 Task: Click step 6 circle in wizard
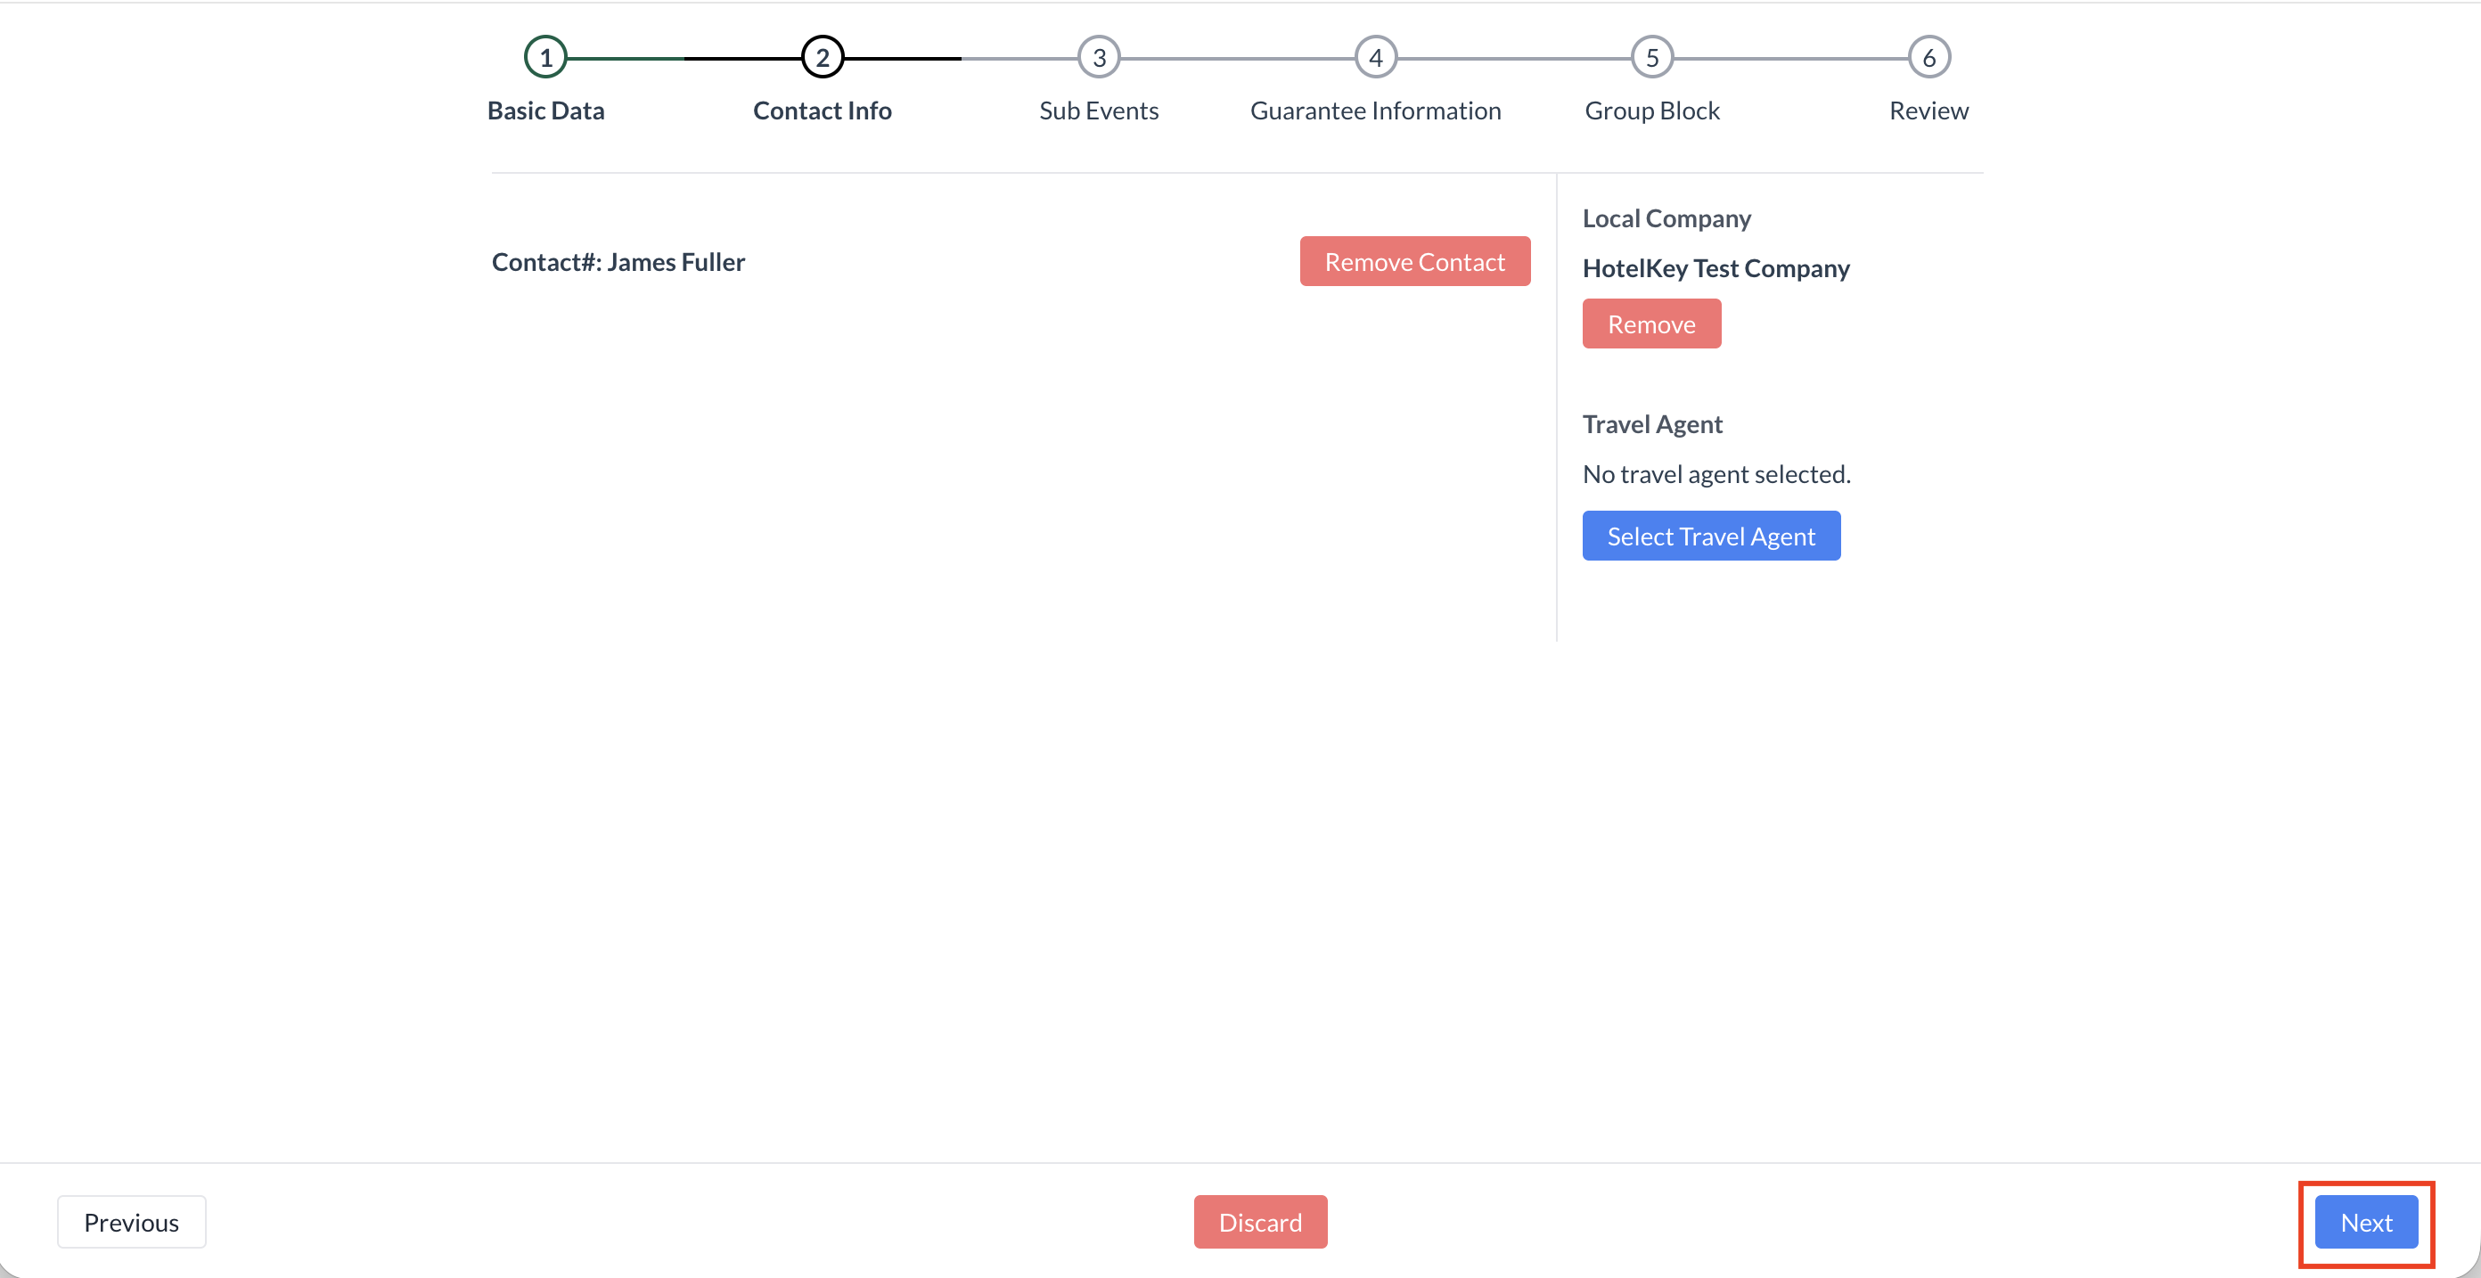click(1928, 58)
